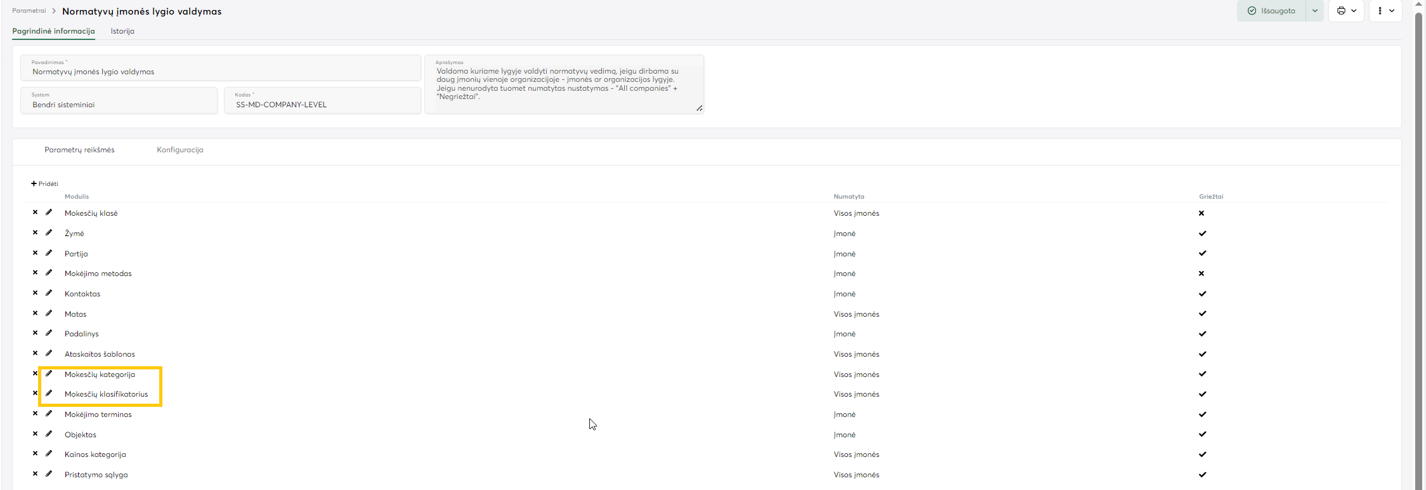Click the printer icon in top toolbar
This screenshot has width=1426, height=490.
point(1341,11)
